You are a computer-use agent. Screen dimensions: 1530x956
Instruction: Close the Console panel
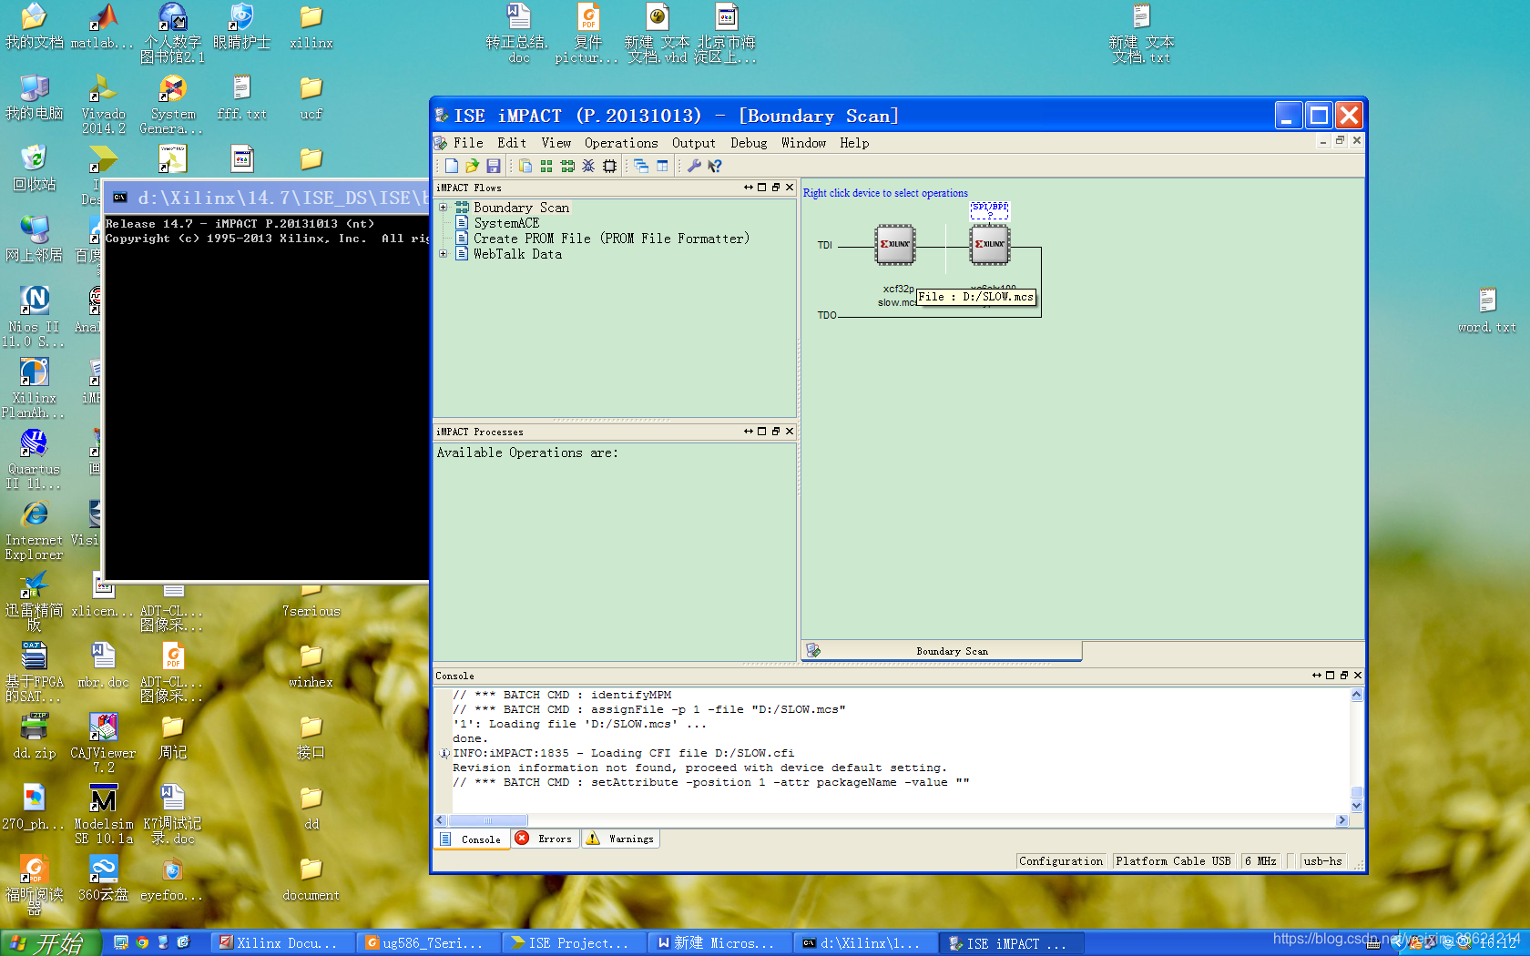[x=1358, y=676]
